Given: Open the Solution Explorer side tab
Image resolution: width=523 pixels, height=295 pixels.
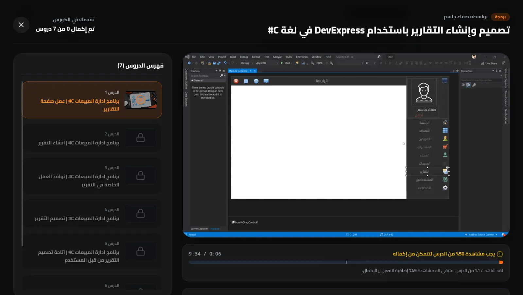Looking at the screenshot, I should click(x=506, y=78).
